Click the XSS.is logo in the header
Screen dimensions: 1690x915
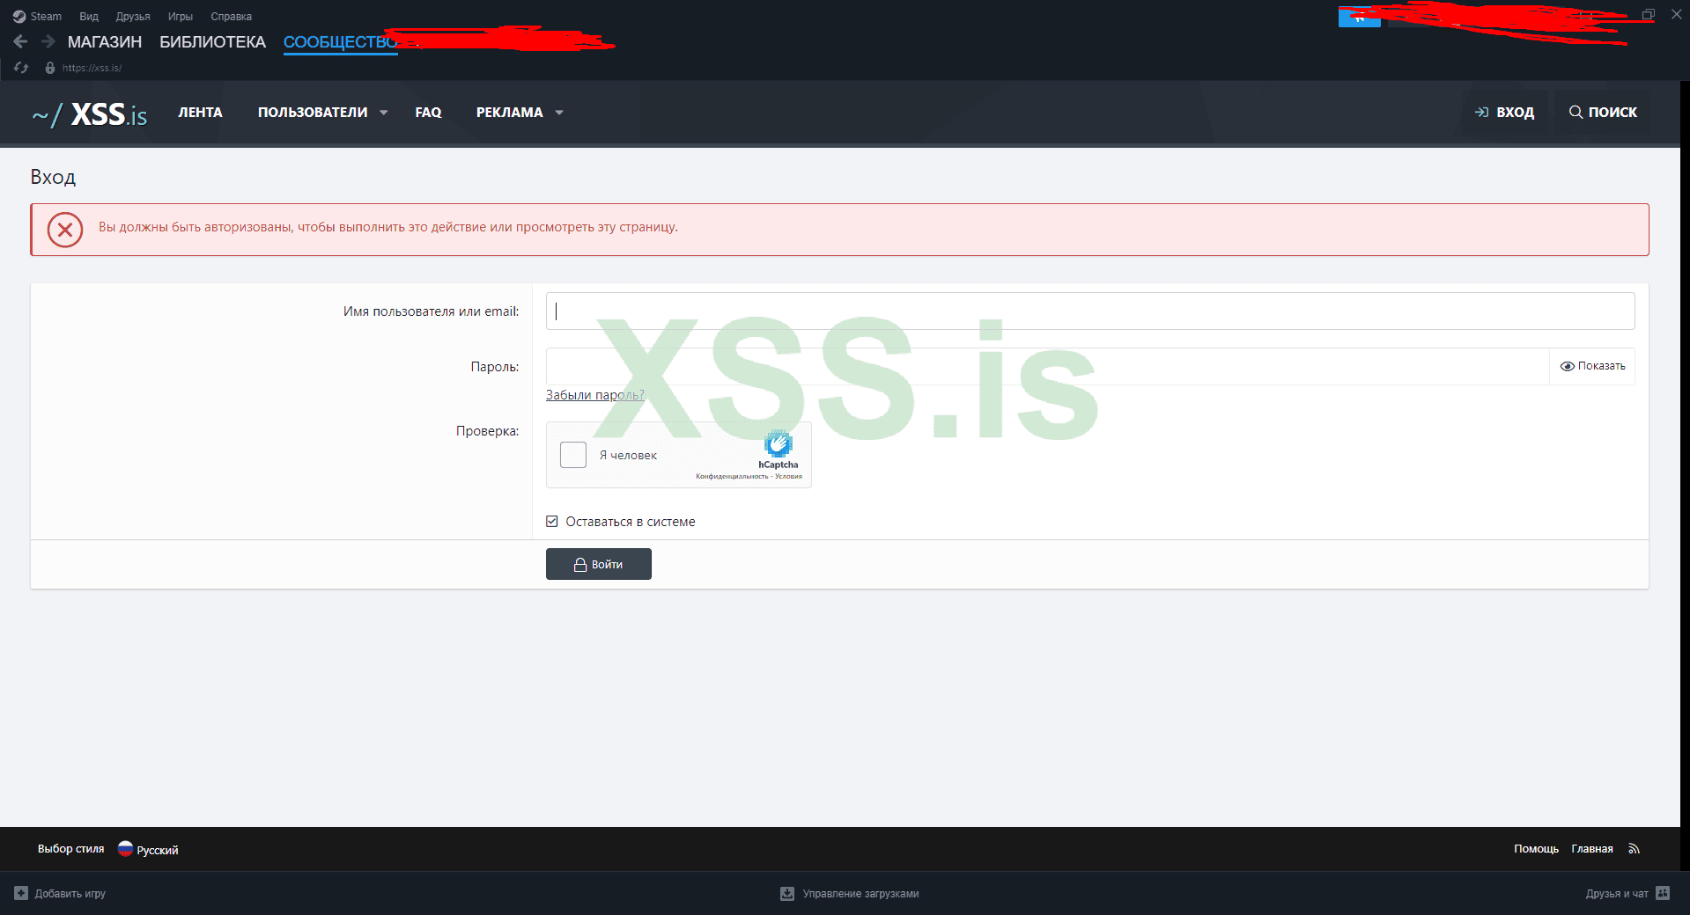point(90,113)
